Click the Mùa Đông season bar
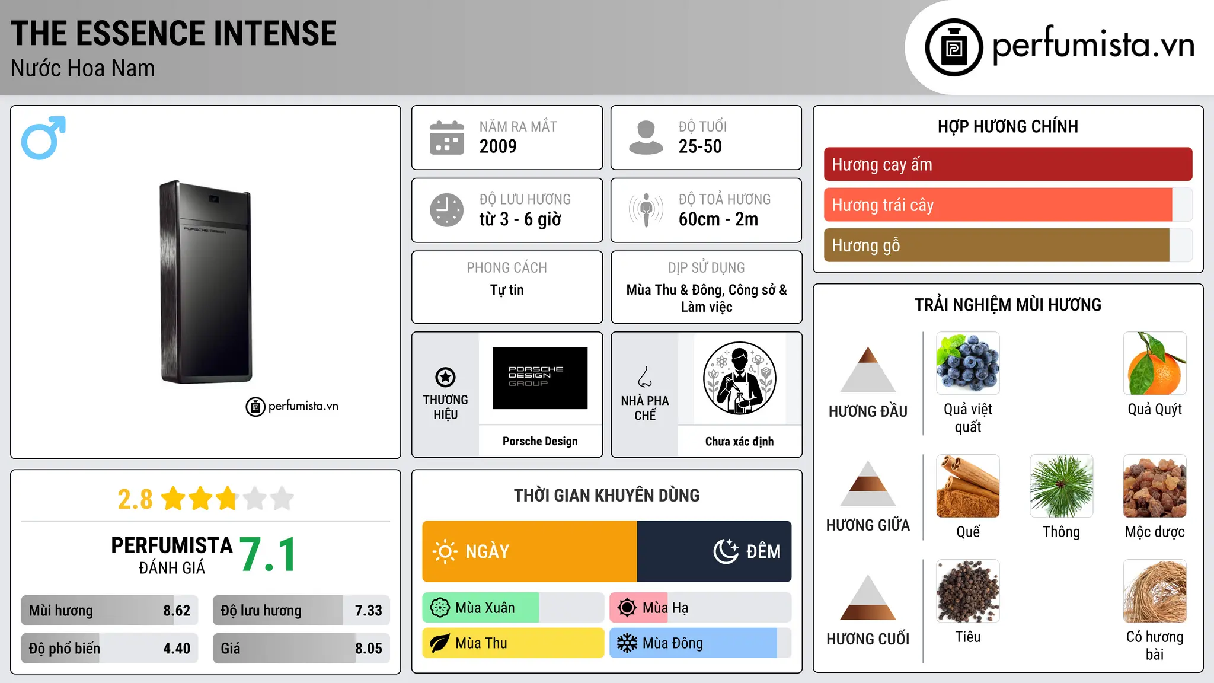Screen dimensions: 1214x683 pos(700,643)
